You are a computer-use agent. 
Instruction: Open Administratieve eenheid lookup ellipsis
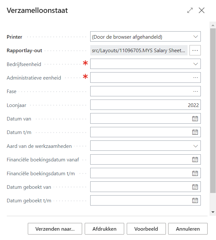(x=195, y=78)
